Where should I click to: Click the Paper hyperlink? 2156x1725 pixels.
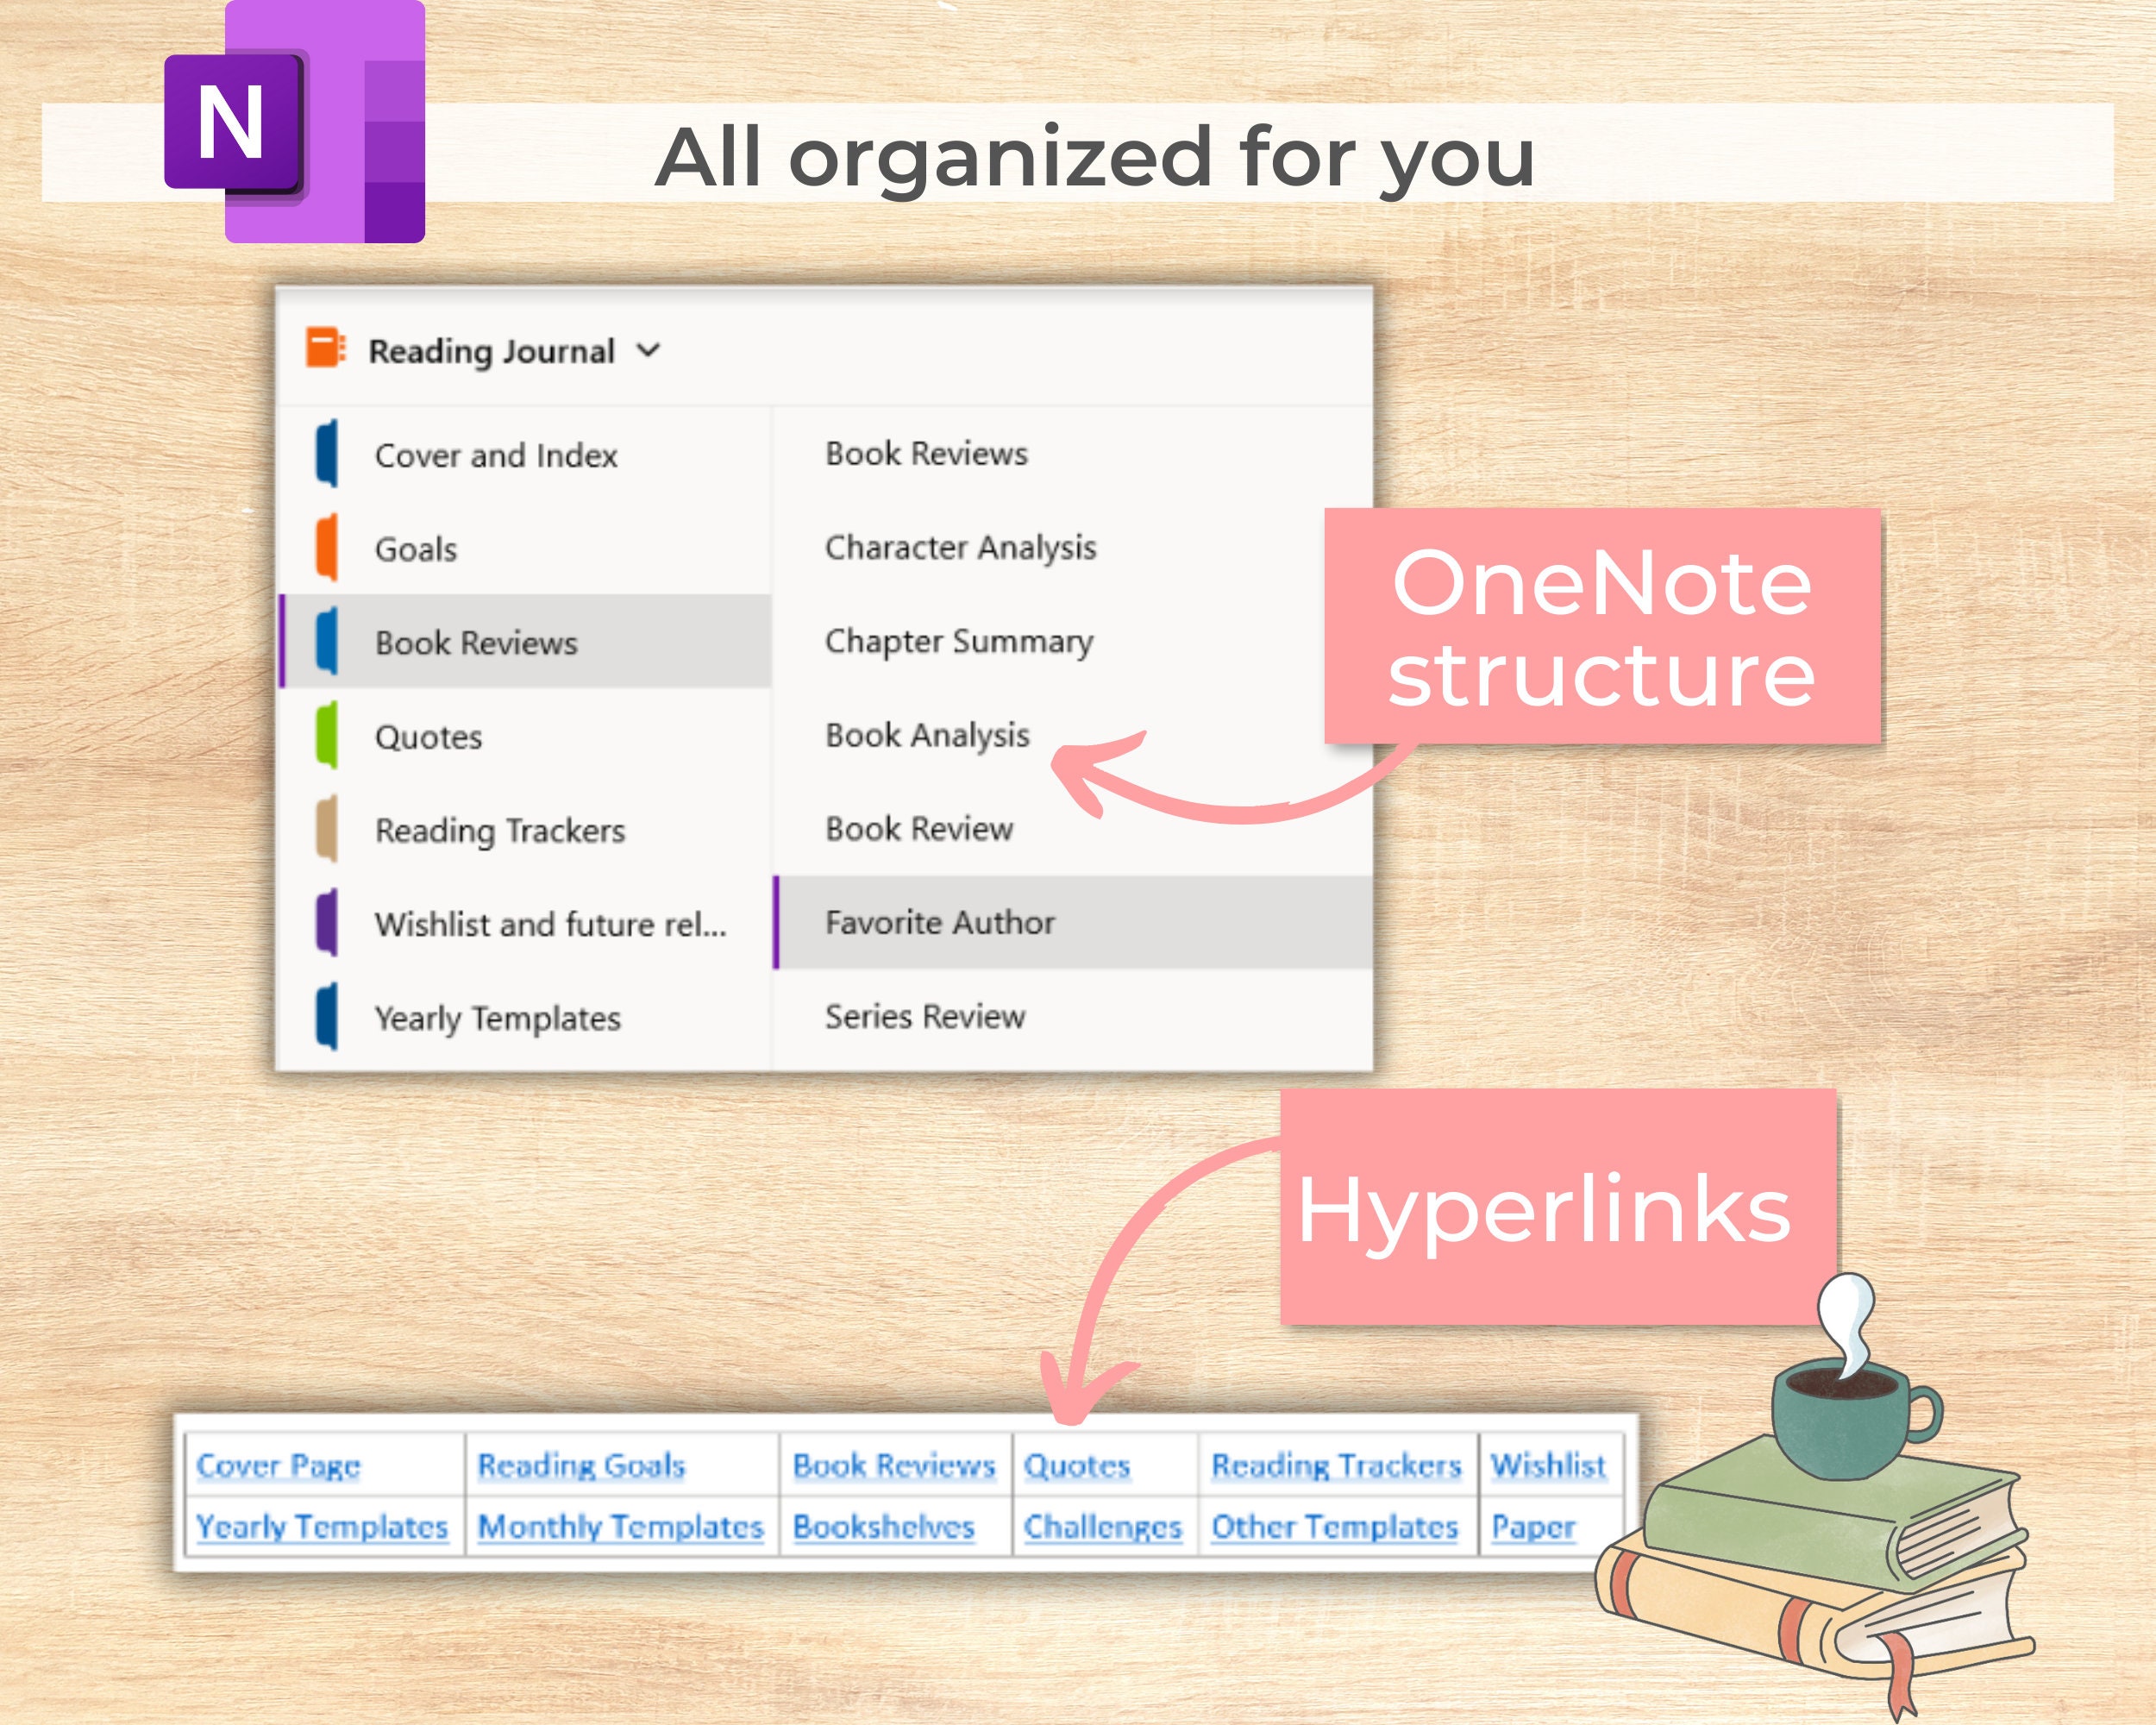coord(1533,1527)
